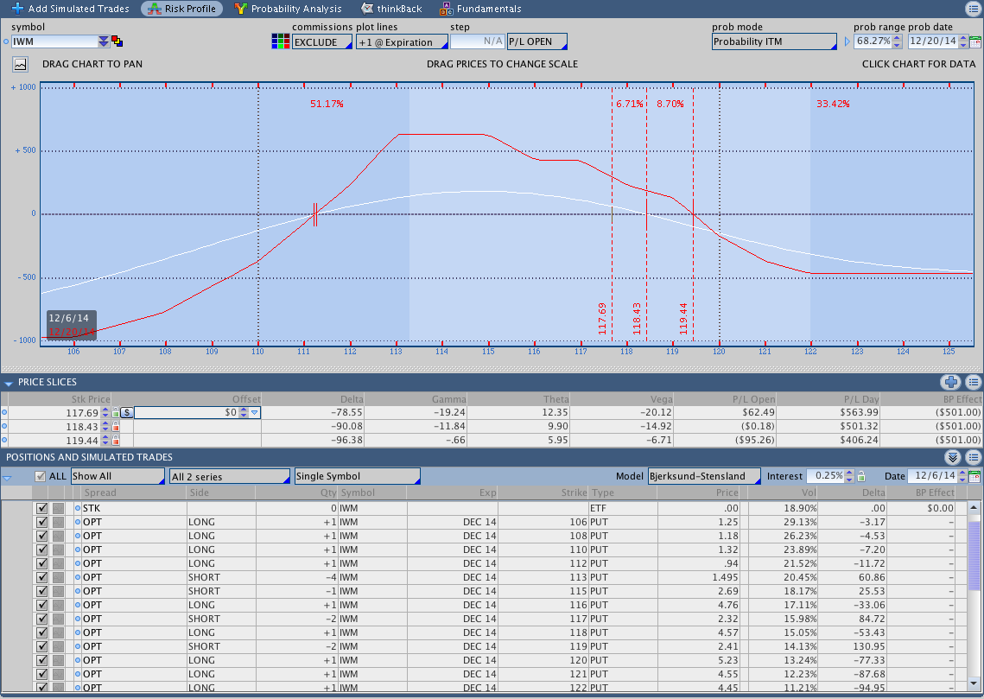Click the grey chart icon in 115 PUT row

[59, 590]
